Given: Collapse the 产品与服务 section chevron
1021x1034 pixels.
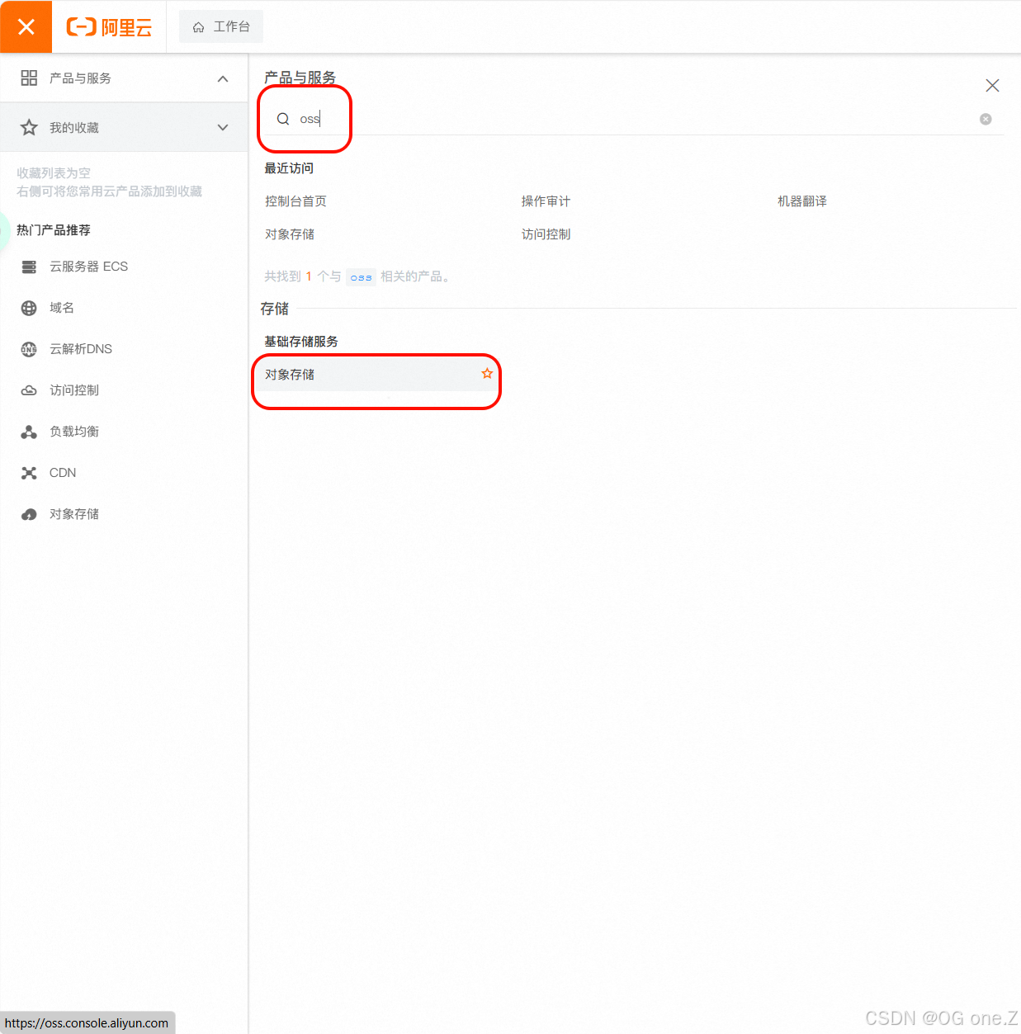Looking at the screenshot, I should pos(223,78).
